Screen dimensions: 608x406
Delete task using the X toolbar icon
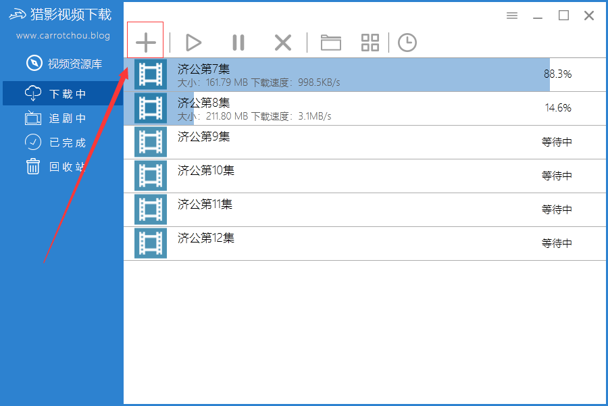[x=283, y=43]
